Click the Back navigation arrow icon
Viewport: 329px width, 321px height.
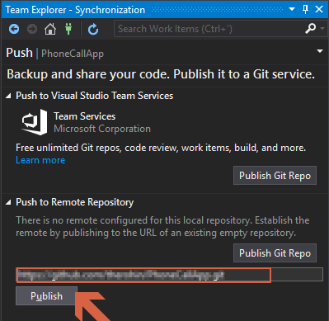[x=14, y=29]
